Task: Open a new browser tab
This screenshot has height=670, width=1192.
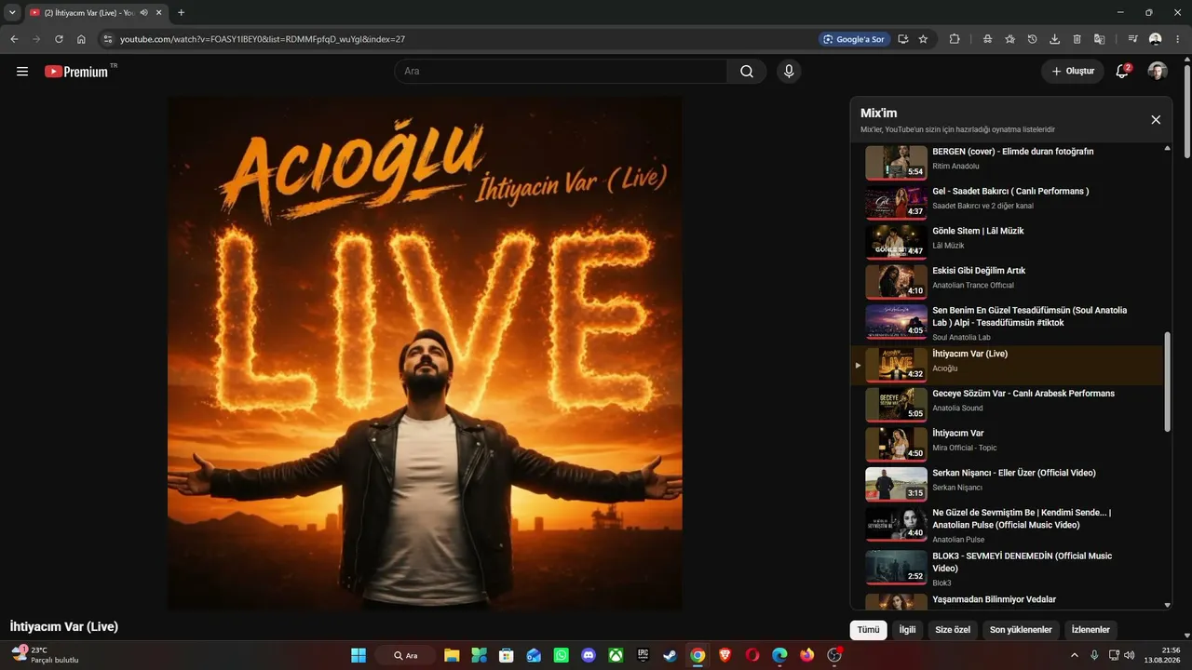Action: click(181, 12)
